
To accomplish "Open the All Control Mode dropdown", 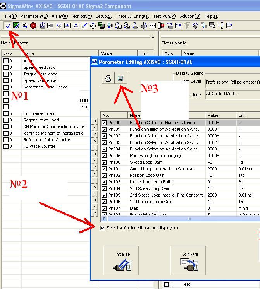I will 232,94.
